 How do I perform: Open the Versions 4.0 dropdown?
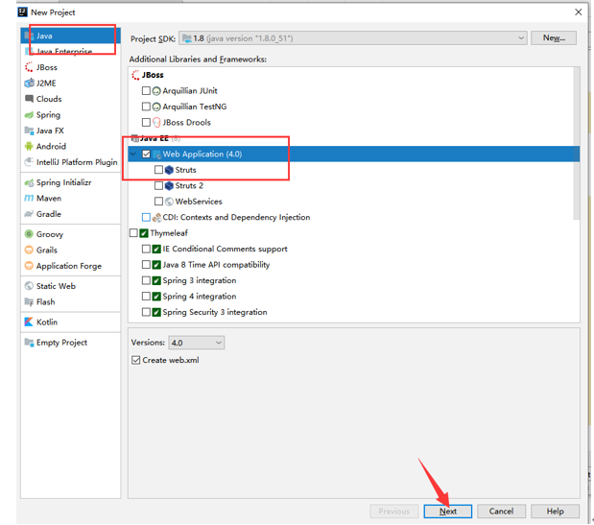[196, 343]
